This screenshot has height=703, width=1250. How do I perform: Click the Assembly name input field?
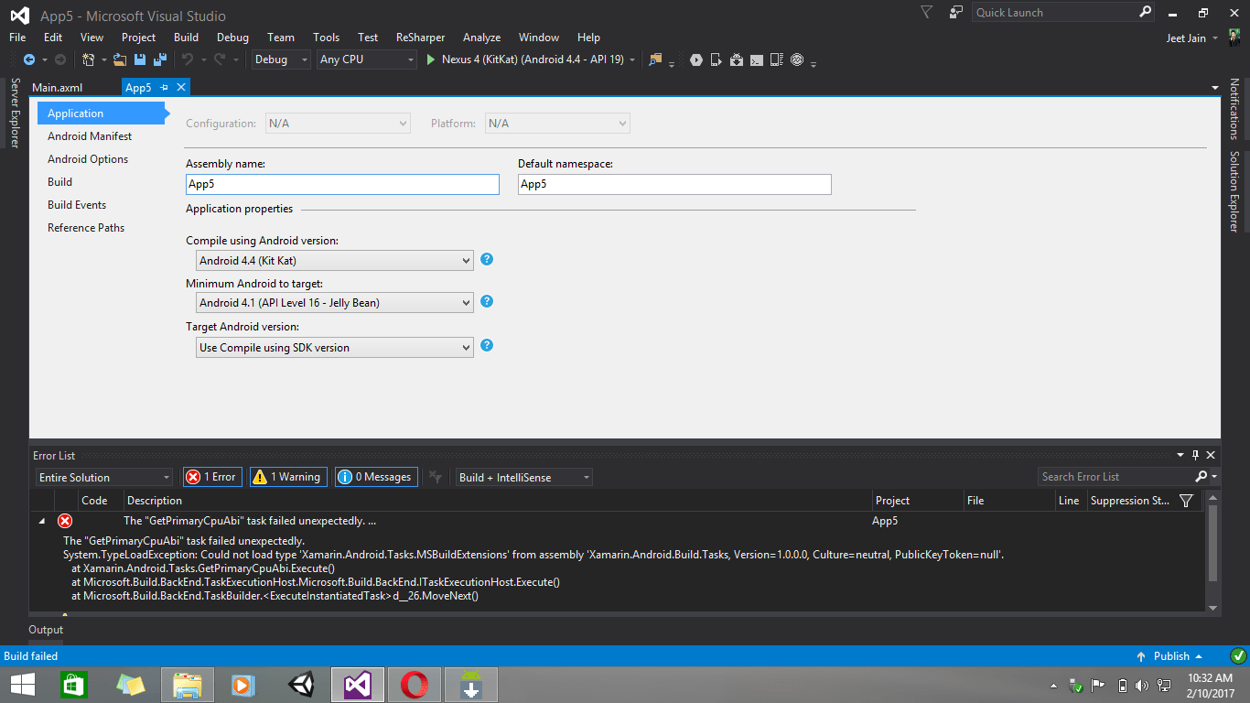[x=342, y=184]
